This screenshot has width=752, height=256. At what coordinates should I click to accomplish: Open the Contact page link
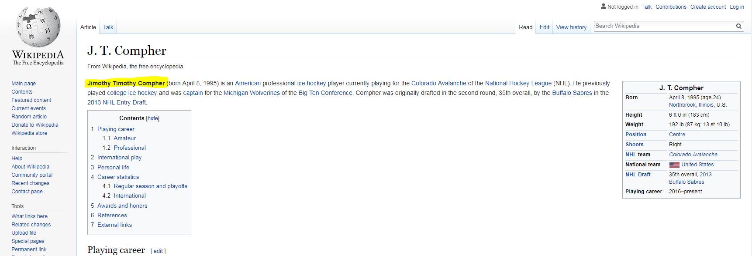(x=27, y=192)
